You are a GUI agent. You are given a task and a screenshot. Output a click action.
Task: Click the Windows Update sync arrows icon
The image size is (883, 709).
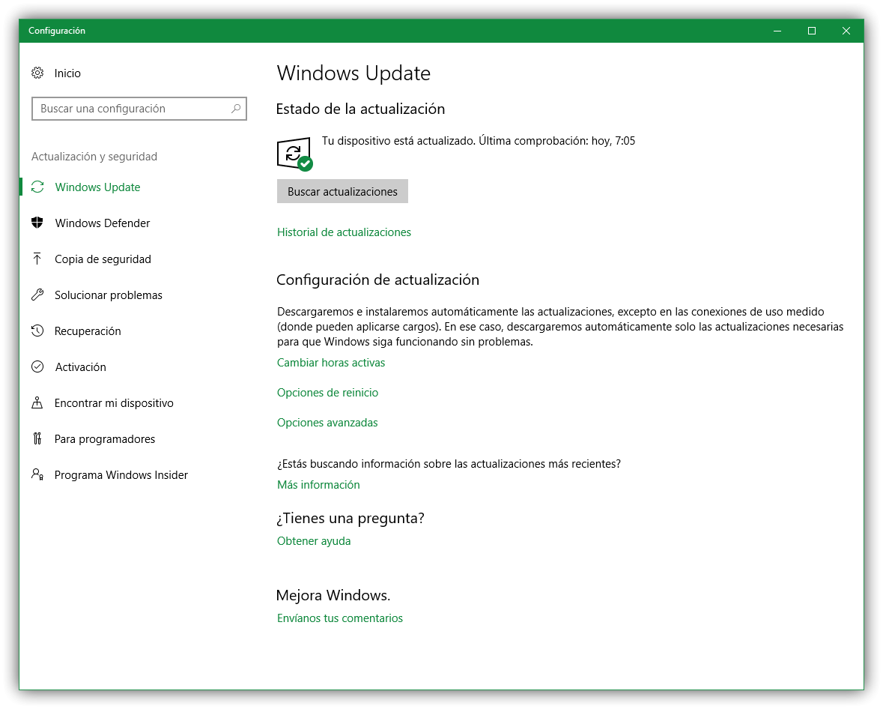click(37, 187)
